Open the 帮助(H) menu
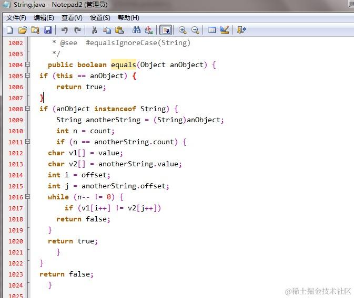Viewport: 354px width, 298px height. (x=128, y=17)
